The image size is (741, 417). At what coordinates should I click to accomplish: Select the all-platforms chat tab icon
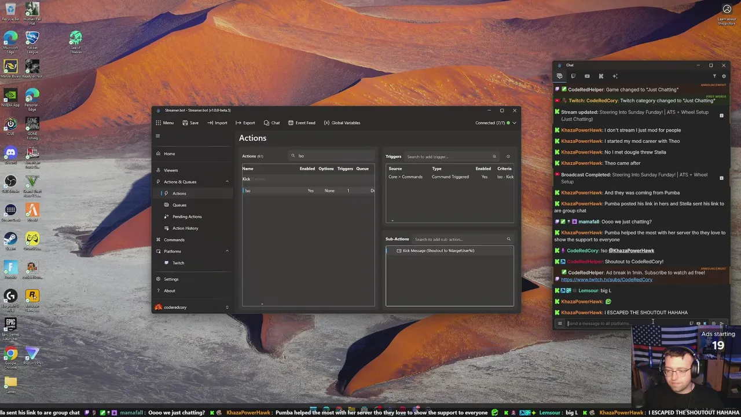559,76
